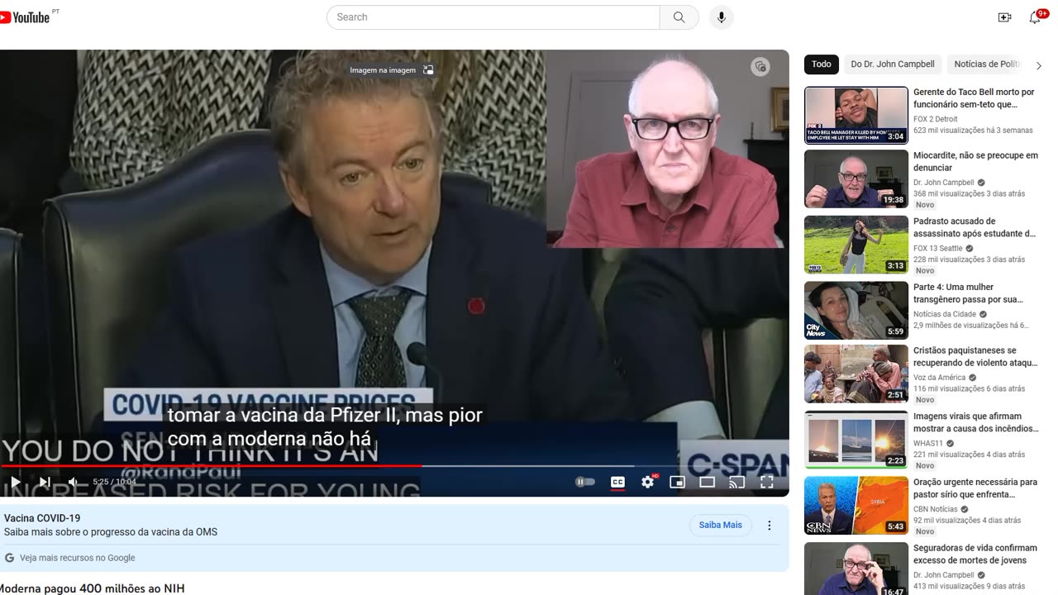Screen dimensions: 1058x595
Task: Click the Vacina COVID-19 heading
Action: pos(42,518)
